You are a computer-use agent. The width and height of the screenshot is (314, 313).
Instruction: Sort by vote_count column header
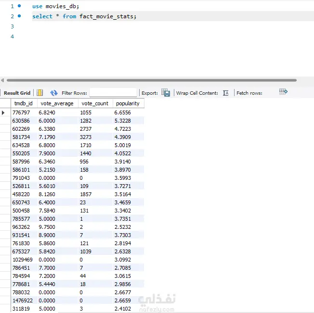pyautogui.click(x=95, y=103)
